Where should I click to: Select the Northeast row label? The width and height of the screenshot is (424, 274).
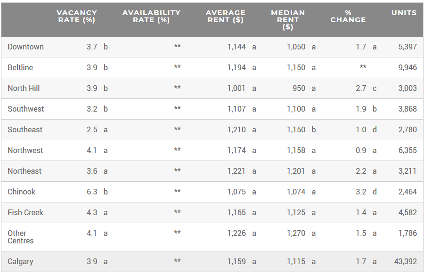tap(24, 171)
